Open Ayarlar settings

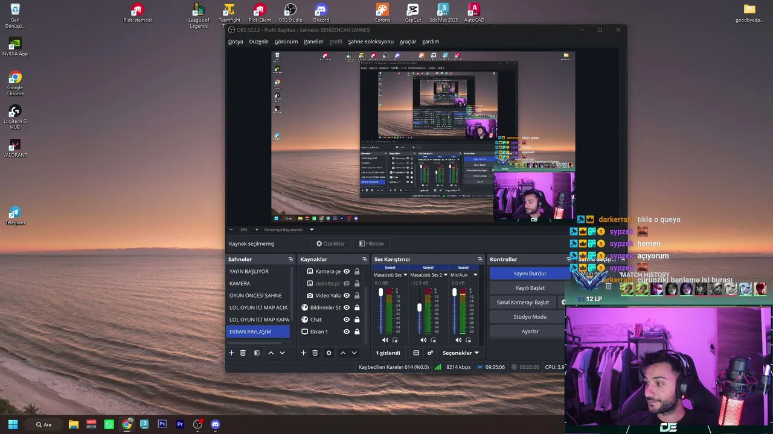(x=530, y=331)
